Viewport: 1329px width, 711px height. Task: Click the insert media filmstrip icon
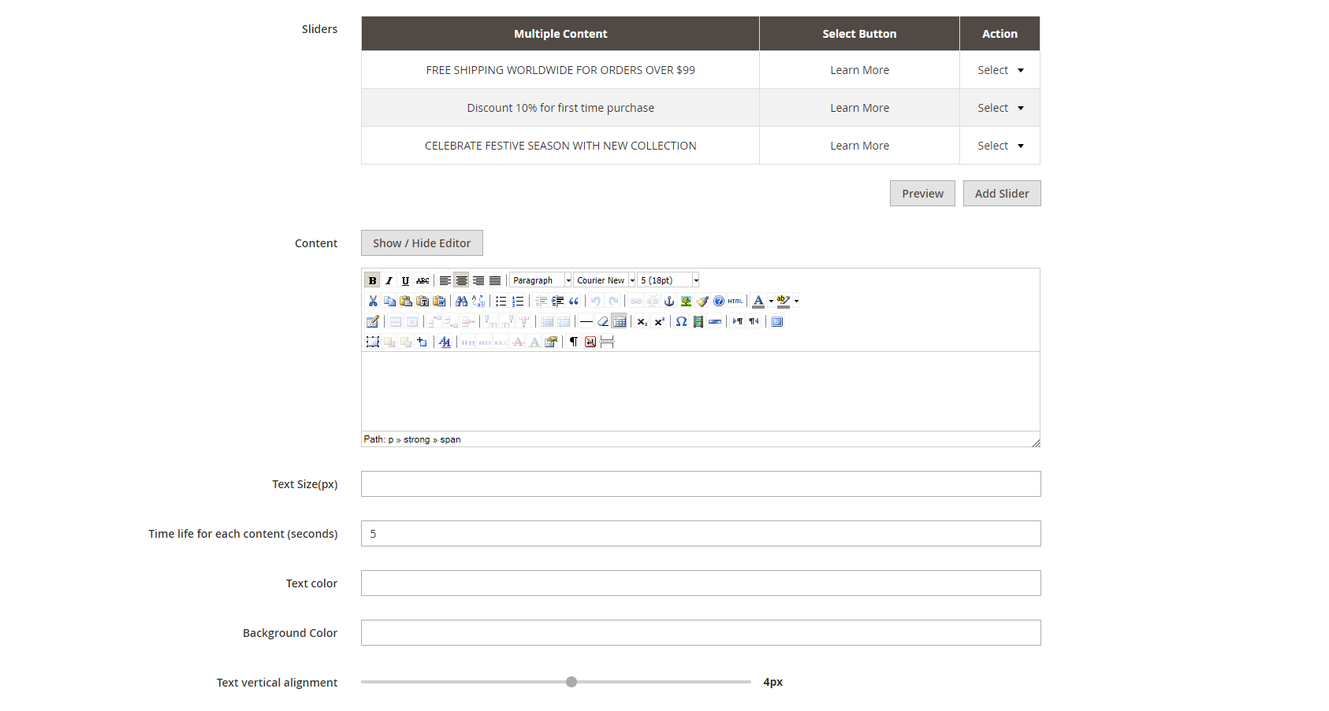(698, 321)
